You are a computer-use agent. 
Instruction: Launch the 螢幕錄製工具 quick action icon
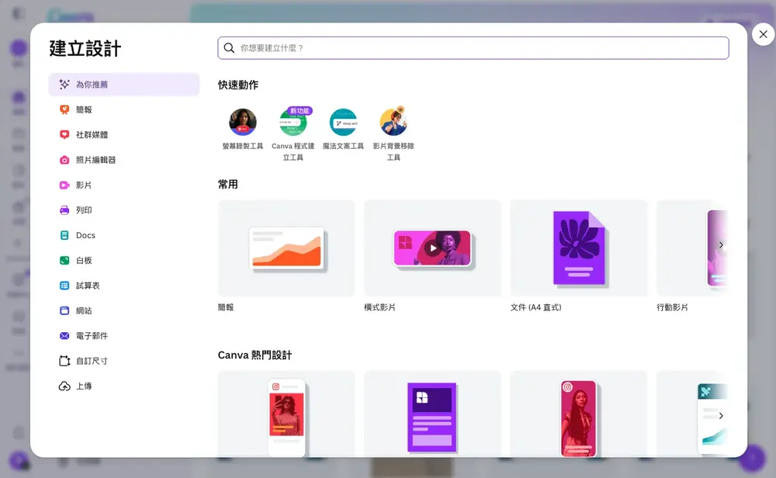[x=242, y=122]
